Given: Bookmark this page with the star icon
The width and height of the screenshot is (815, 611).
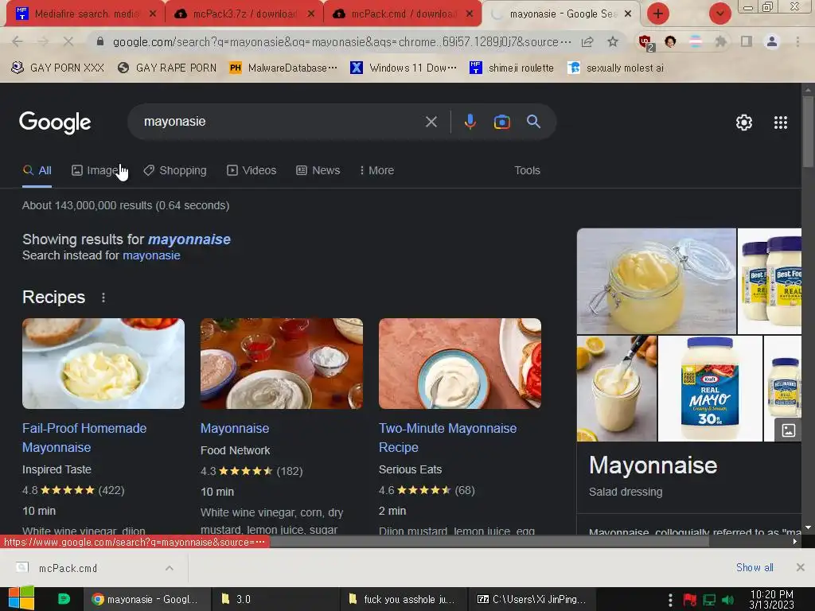Looking at the screenshot, I should tap(613, 41).
